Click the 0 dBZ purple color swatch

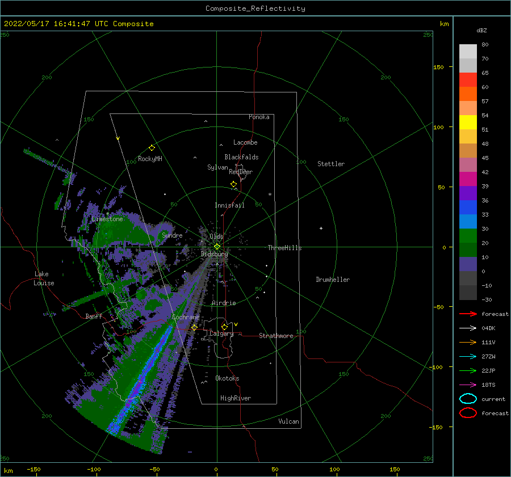click(468, 264)
